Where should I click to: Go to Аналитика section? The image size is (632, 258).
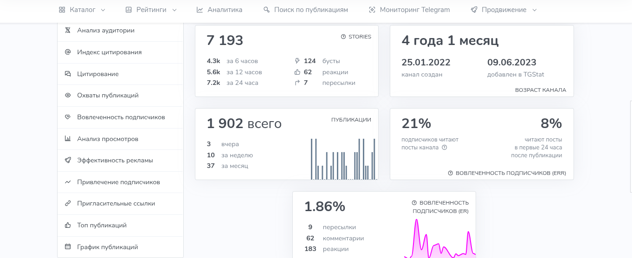219,10
